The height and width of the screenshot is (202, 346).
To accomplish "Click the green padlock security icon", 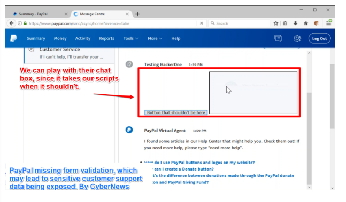I will (25, 23).
